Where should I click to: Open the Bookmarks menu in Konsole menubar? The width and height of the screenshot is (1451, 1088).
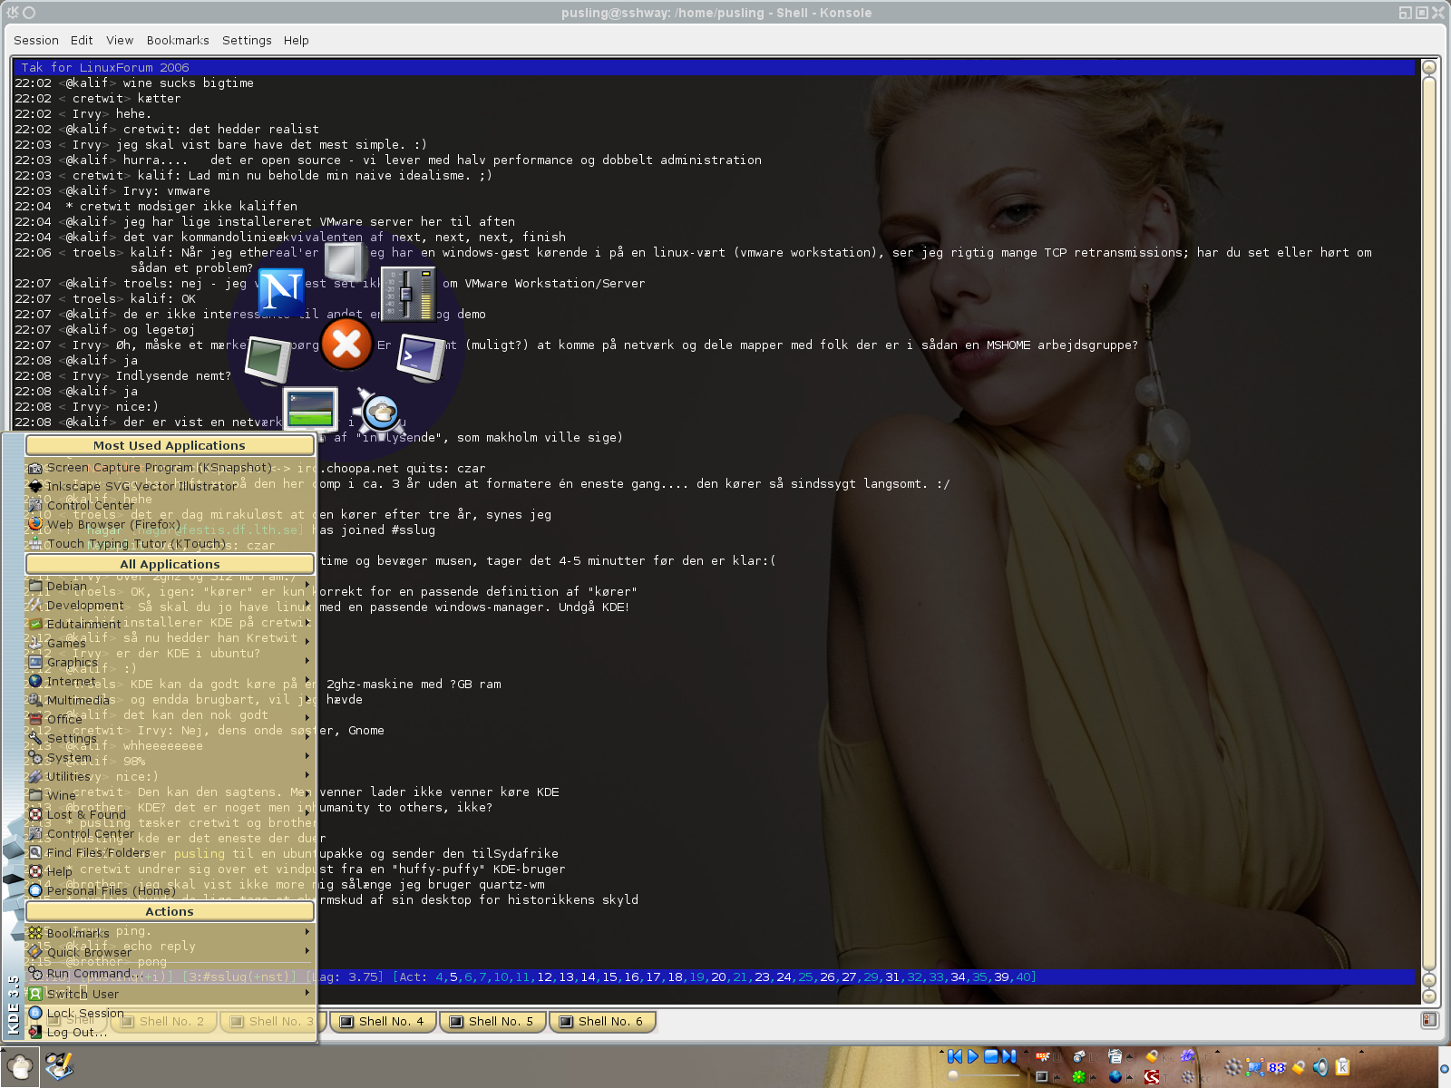[x=178, y=41]
